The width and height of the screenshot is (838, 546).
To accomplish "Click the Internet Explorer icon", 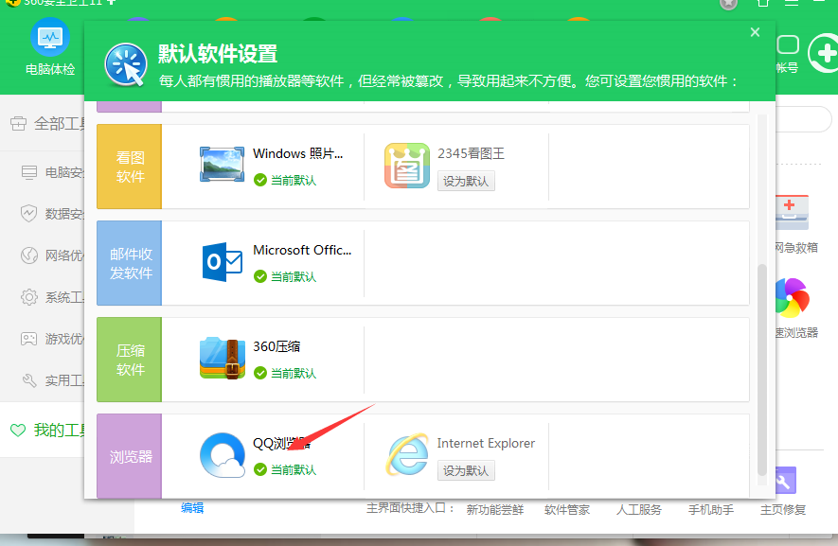I will [407, 455].
